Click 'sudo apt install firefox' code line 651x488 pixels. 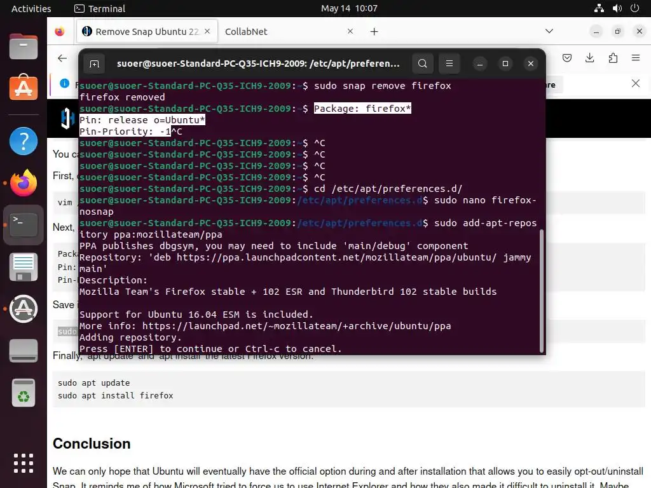pos(116,396)
